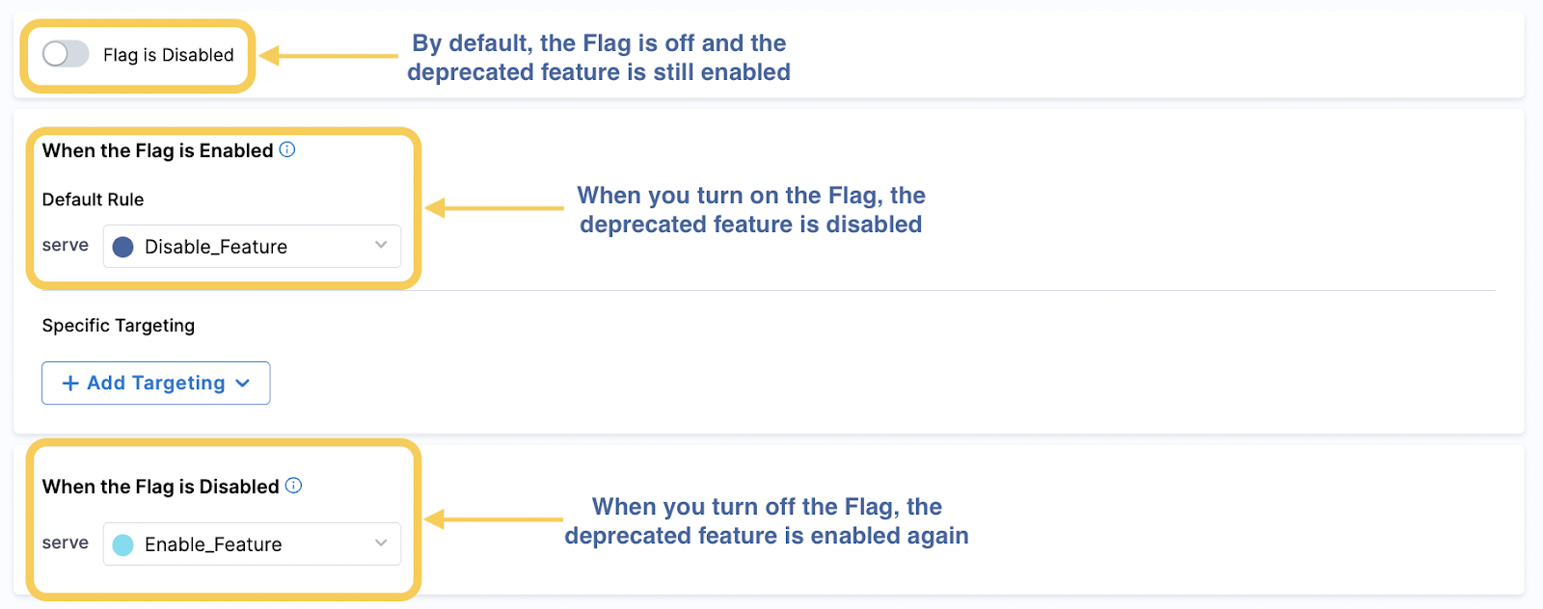Click the dark blue variation dot for Disable_Feature
Viewport: 1543px width, 609px height.
tap(122, 246)
